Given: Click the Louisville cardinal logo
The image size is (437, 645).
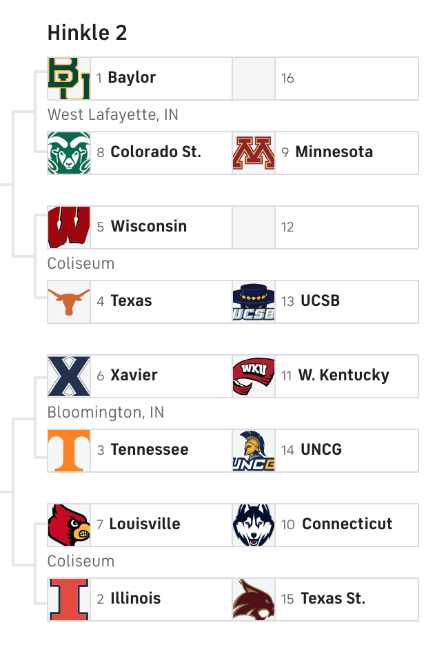Looking at the screenshot, I should (69, 525).
